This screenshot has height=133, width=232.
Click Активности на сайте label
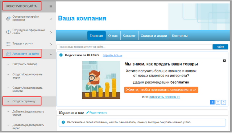(26, 54)
